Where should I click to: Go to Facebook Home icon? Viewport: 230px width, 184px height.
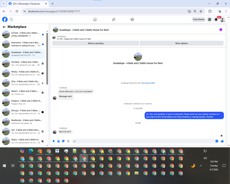click(95, 19)
